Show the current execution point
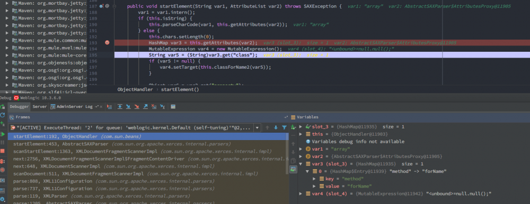 (109, 107)
